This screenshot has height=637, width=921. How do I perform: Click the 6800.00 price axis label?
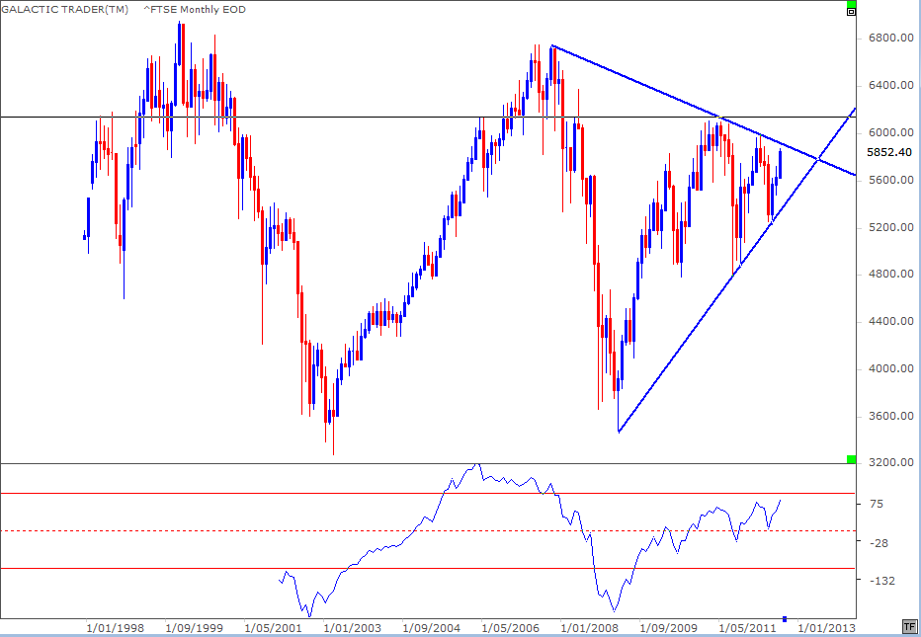(890, 39)
